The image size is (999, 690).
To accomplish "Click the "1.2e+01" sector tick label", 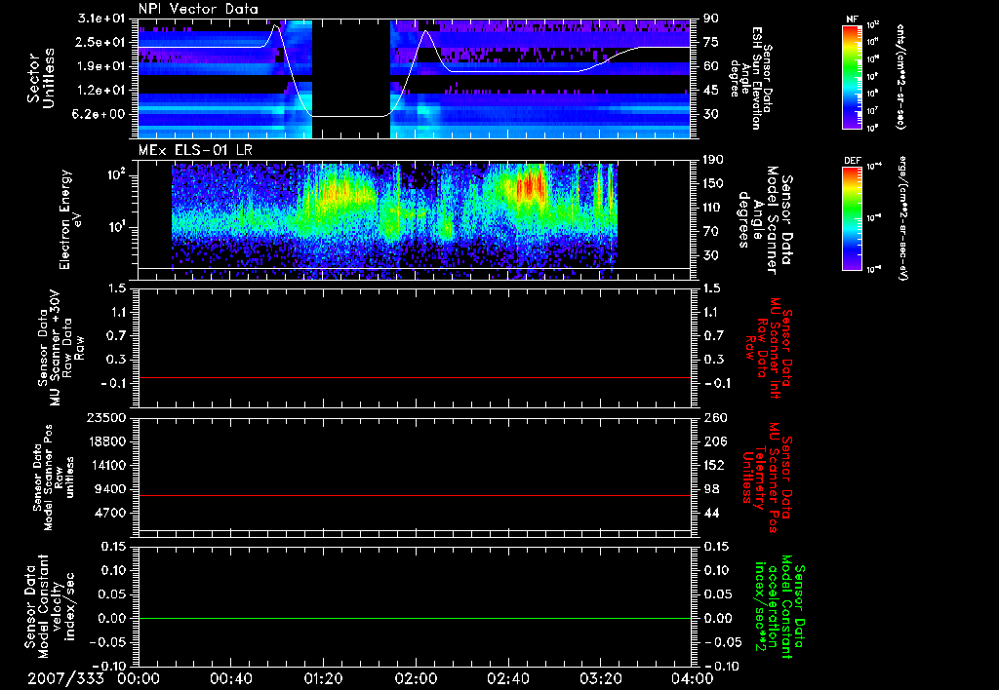I will (101, 91).
